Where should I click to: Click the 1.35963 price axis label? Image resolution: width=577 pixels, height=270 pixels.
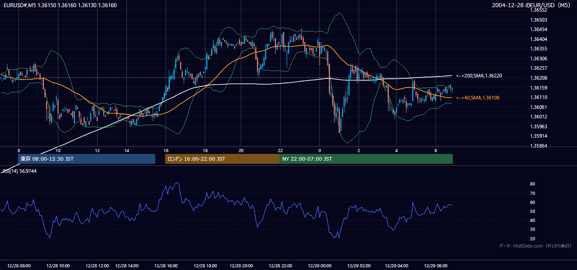pos(539,126)
